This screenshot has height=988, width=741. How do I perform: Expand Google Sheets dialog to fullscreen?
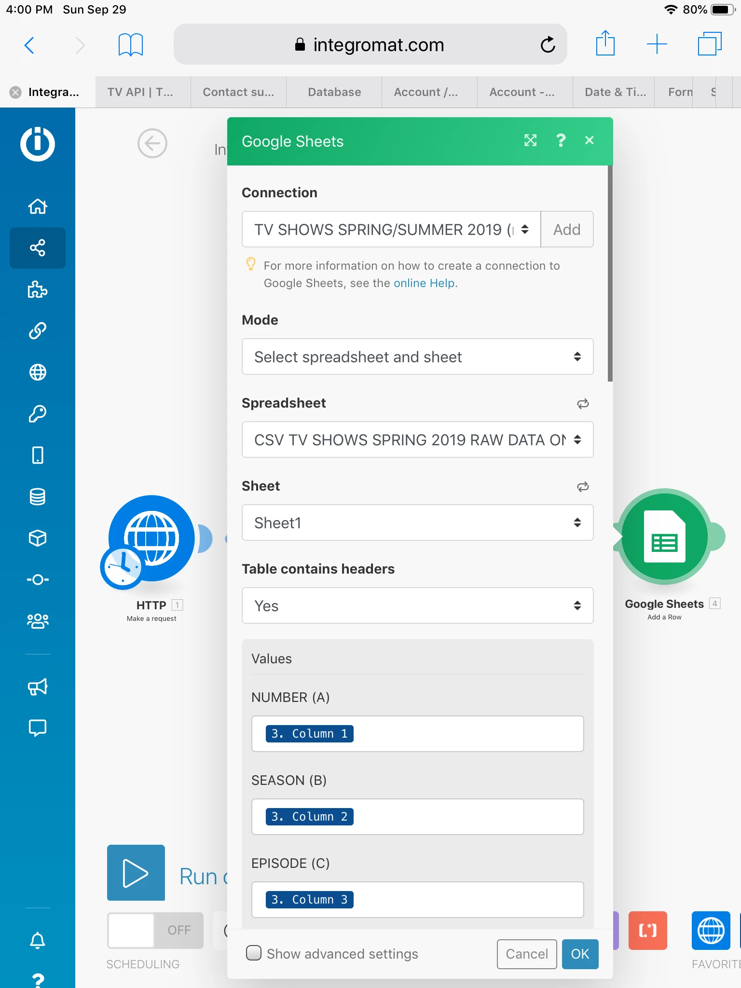[x=531, y=140]
